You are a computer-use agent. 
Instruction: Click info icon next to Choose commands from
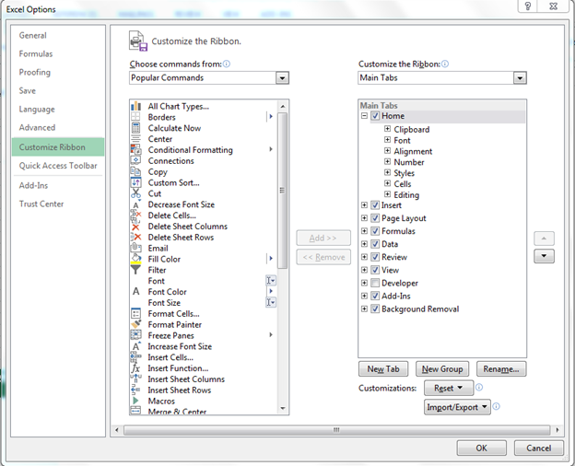[x=227, y=64]
